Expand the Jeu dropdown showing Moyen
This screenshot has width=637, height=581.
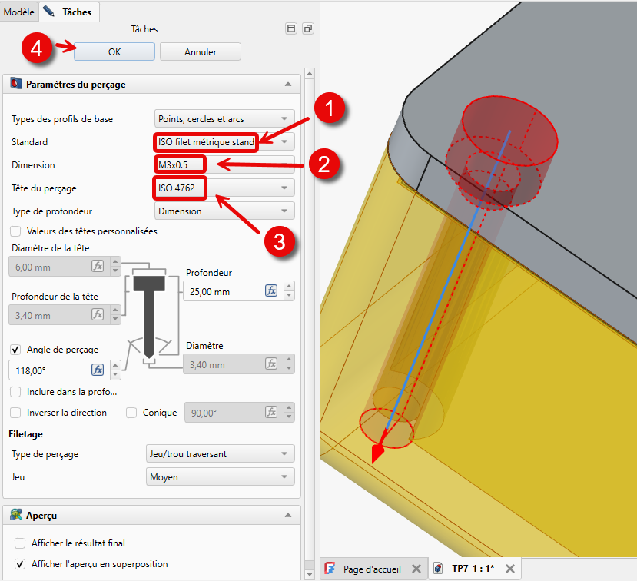tap(220, 477)
